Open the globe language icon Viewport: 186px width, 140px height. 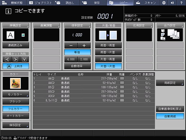click(x=164, y=3)
